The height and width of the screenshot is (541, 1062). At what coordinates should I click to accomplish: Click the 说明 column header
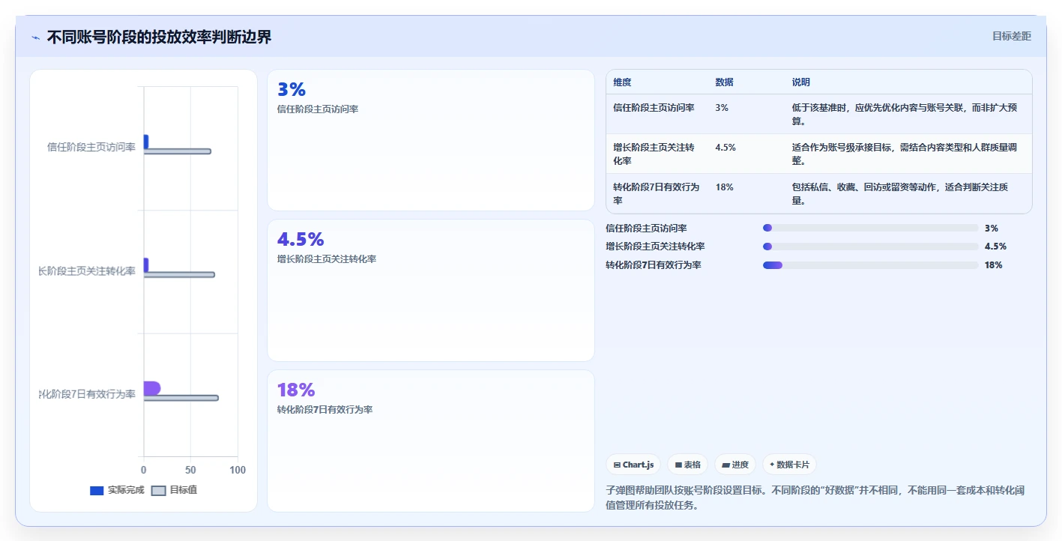point(800,82)
